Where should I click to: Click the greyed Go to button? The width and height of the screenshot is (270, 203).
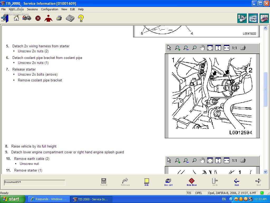point(215,182)
